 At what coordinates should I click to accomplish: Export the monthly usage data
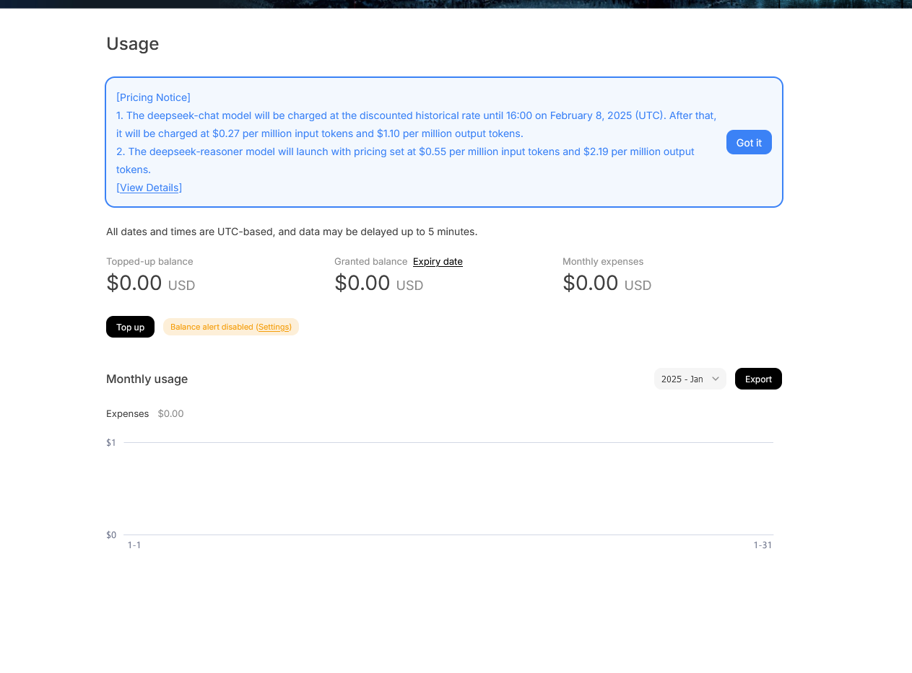(758, 379)
